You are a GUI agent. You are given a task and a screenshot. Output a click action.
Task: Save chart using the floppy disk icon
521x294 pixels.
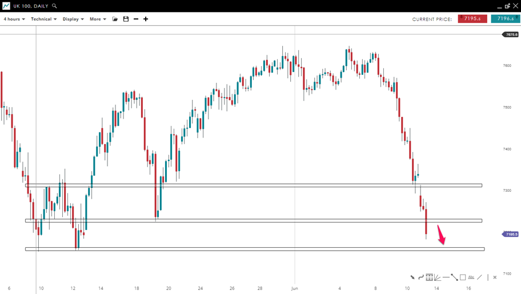tap(126, 19)
